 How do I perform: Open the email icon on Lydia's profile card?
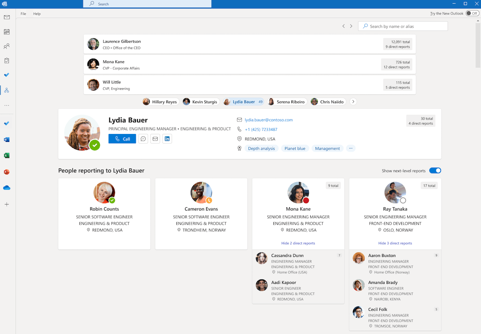(x=155, y=138)
